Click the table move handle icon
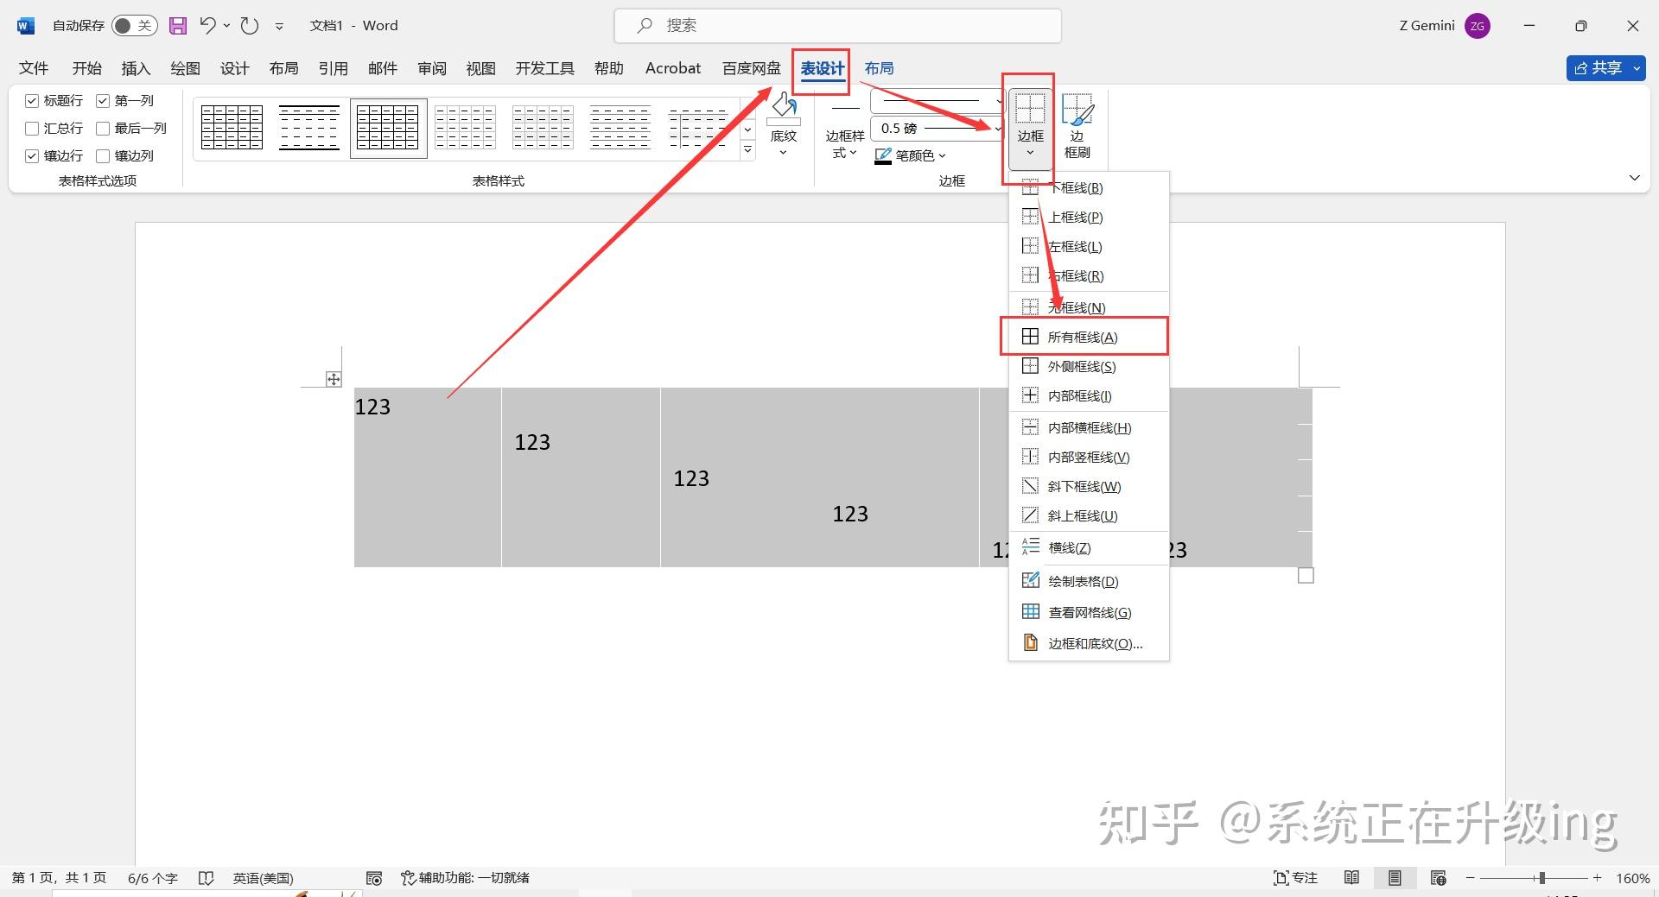Screen dimensions: 1659x897 [x=334, y=379]
